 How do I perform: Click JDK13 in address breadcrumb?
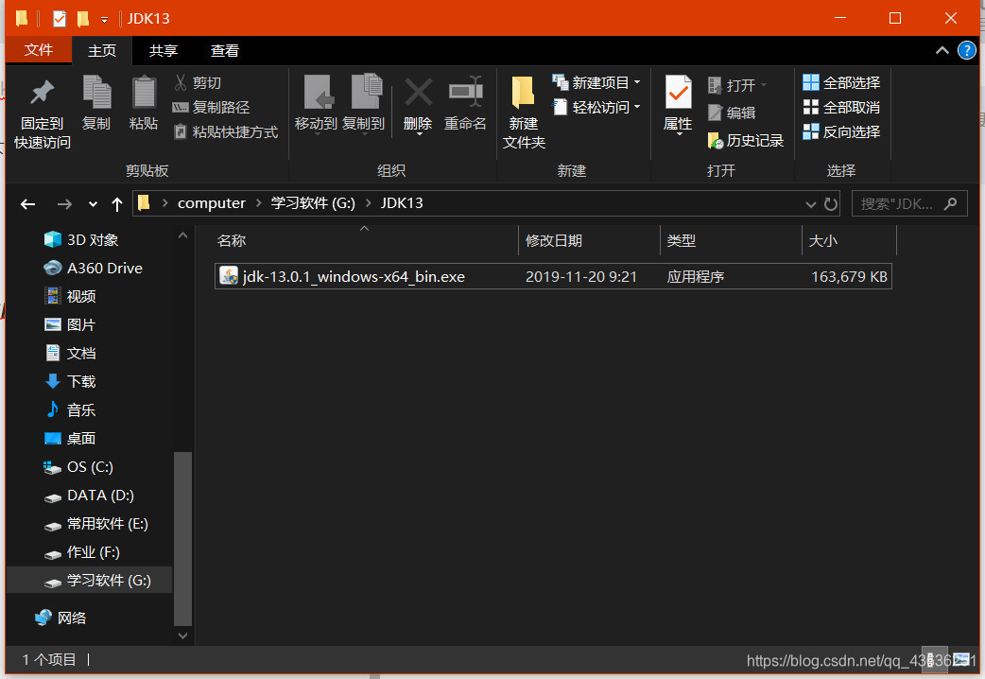point(402,203)
